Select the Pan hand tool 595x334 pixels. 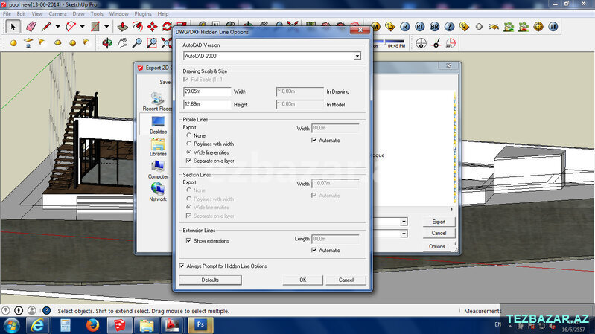pyautogui.click(x=122, y=43)
